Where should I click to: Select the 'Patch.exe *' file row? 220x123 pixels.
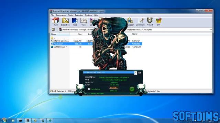click(x=96, y=44)
